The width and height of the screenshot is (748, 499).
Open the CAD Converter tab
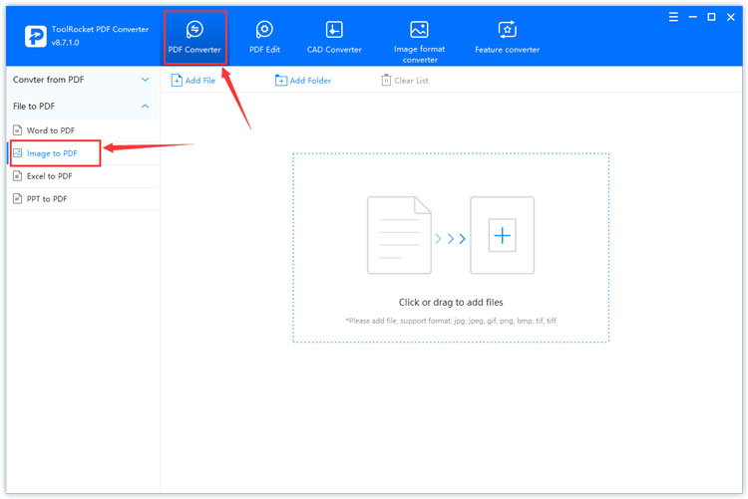[x=334, y=37]
